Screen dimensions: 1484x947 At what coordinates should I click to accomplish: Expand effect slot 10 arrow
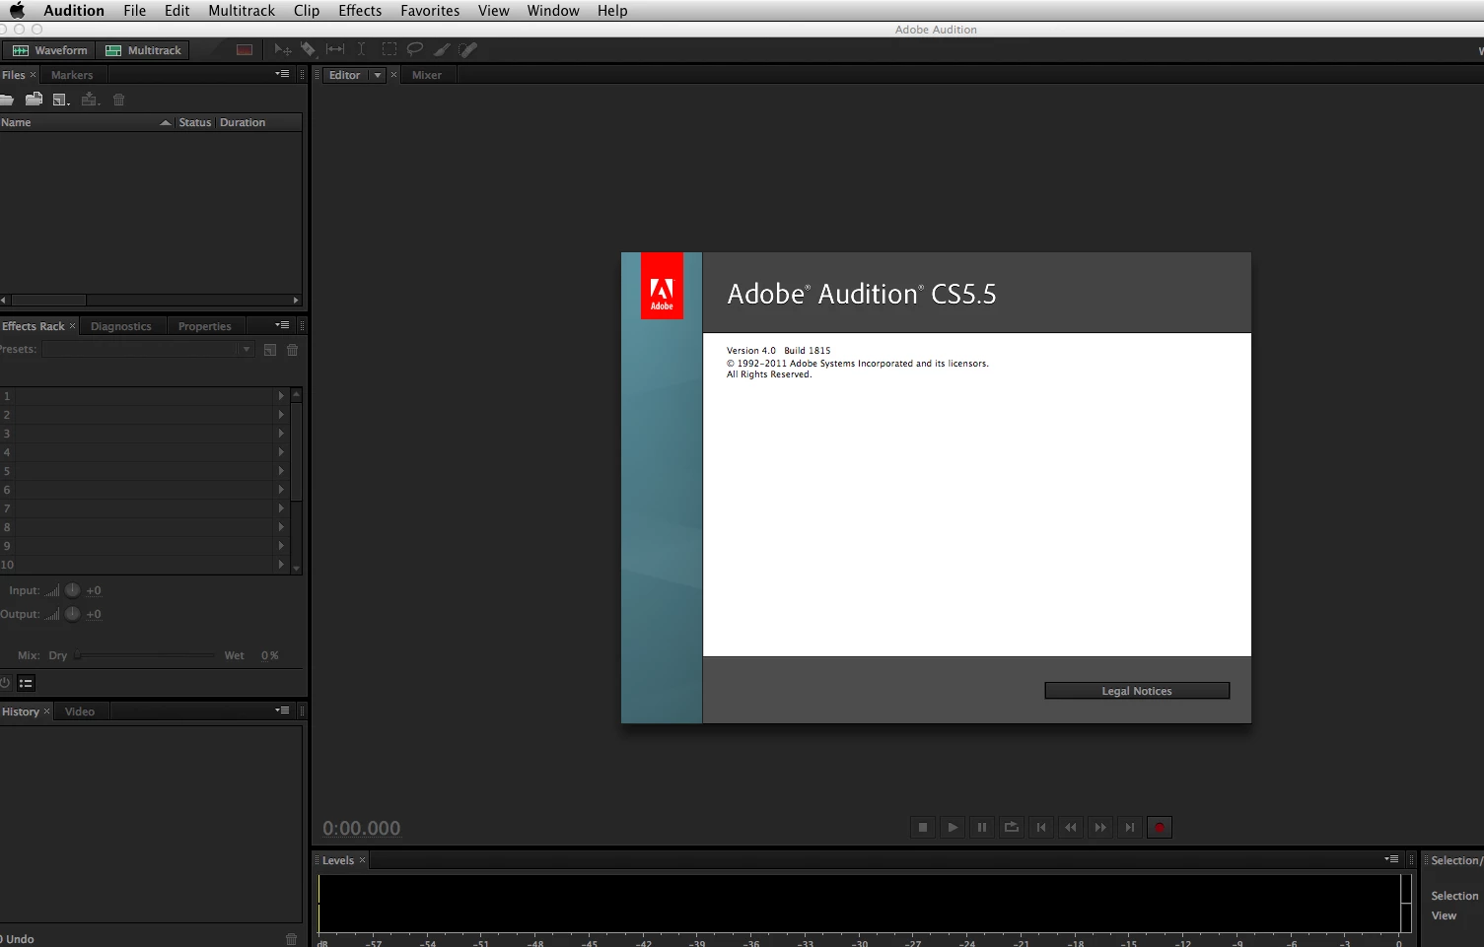[x=281, y=565]
